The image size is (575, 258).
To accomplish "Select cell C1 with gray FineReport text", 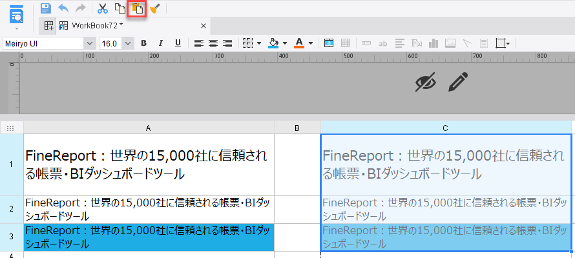I will (x=446, y=164).
